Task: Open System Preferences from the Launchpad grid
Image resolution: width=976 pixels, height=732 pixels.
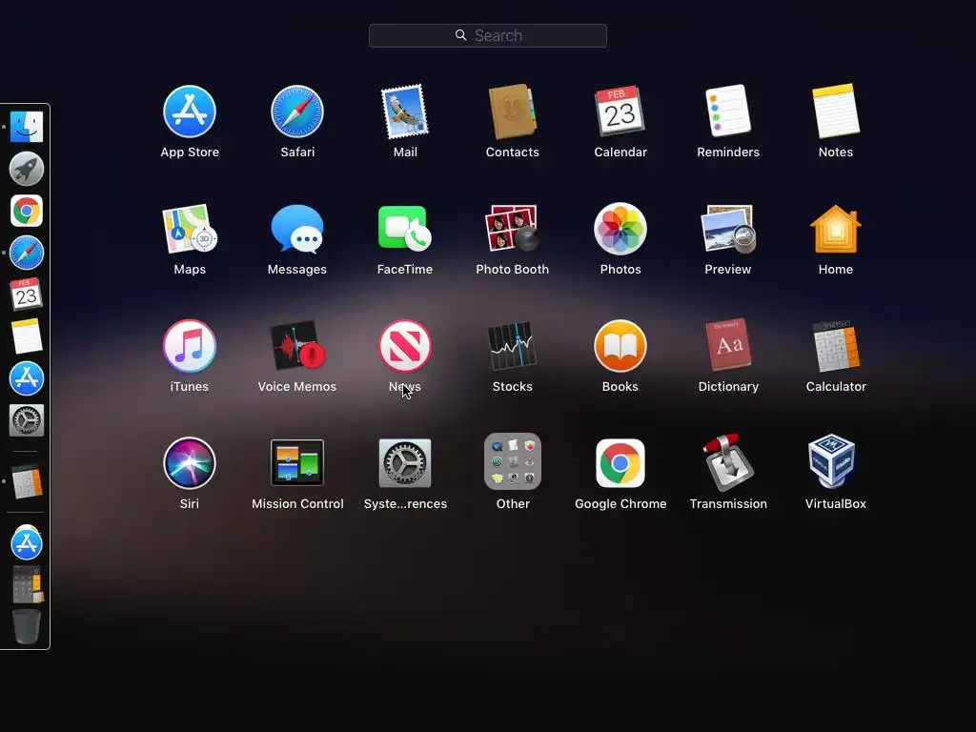Action: [405, 463]
